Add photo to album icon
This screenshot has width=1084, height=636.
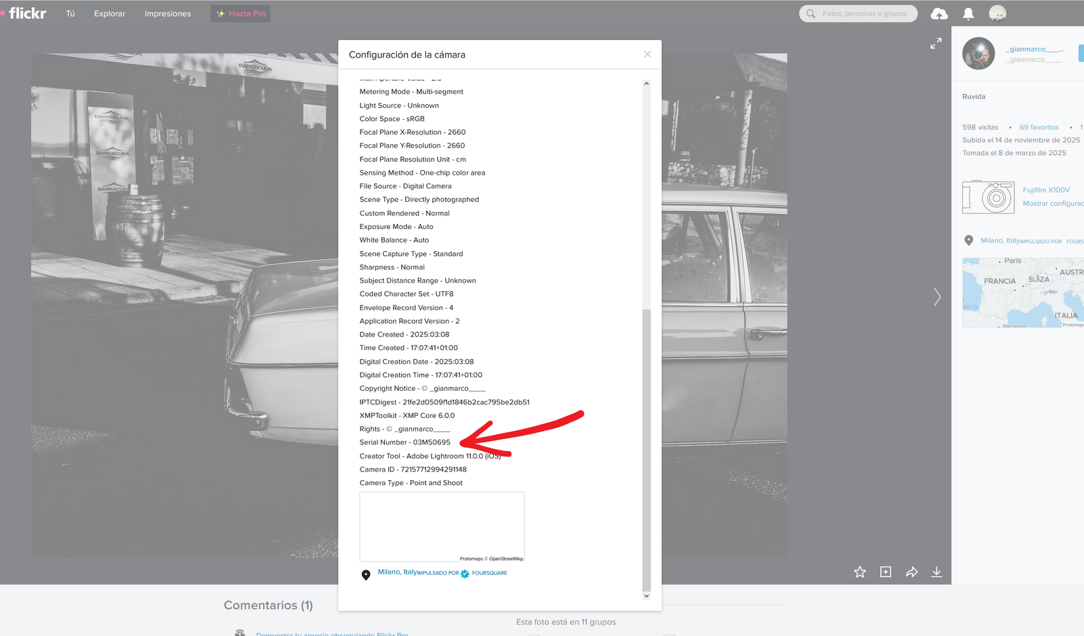(x=885, y=572)
